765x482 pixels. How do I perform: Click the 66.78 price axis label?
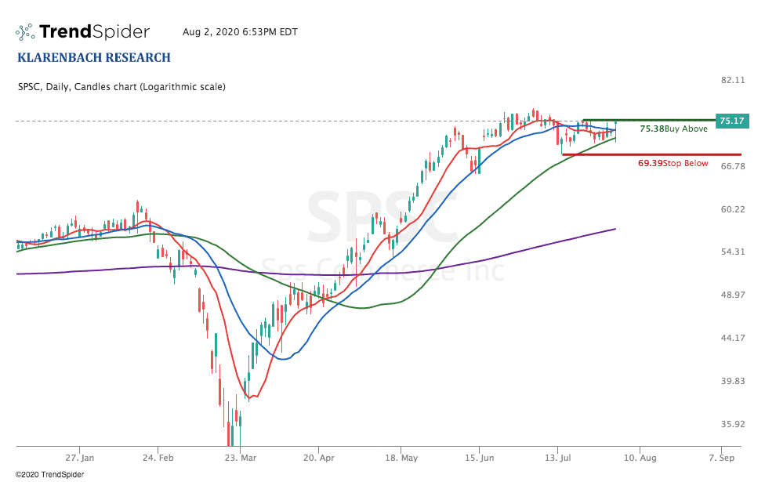pos(734,166)
